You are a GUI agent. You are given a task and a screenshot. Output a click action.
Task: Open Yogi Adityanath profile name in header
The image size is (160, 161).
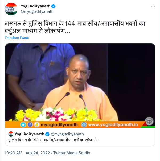(35, 6)
